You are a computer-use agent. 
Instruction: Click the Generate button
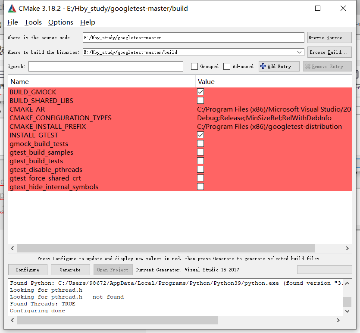pos(70,269)
